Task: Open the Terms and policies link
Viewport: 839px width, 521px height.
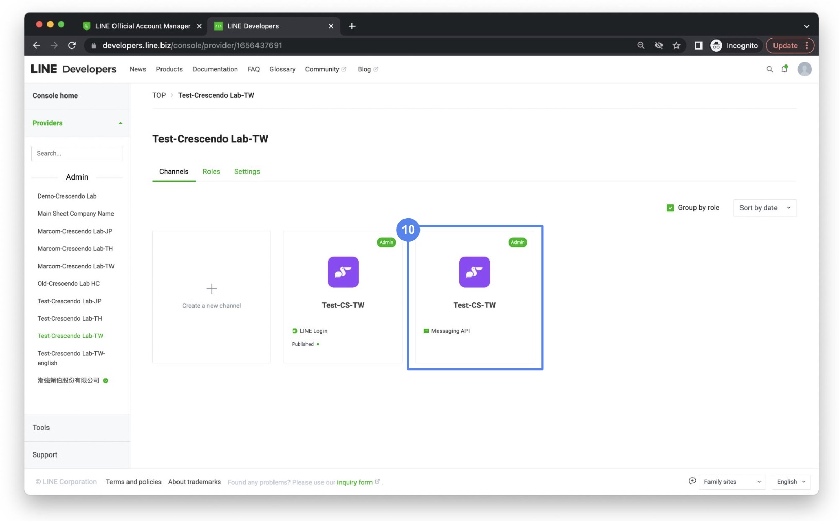Action: pos(133,482)
